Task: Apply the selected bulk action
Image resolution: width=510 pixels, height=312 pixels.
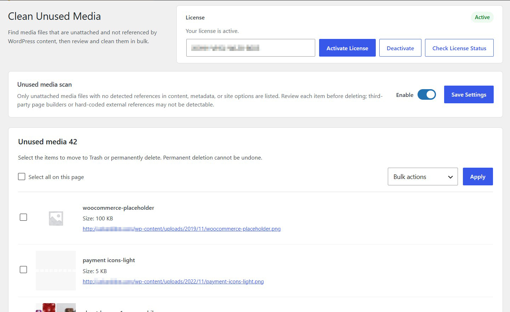Action: pos(478,177)
